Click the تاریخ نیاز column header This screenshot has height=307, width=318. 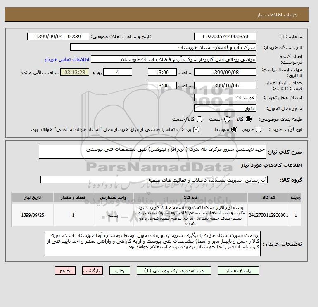tap(33, 197)
